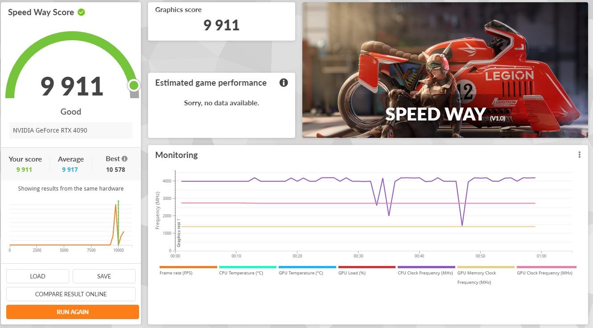Click the info icon next to Best
The width and height of the screenshot is (593, 328).
tap(124, 158)
